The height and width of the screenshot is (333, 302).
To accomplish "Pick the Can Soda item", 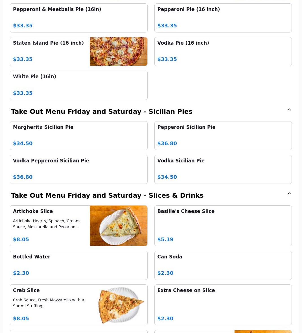I will click(x=223, y=265).
